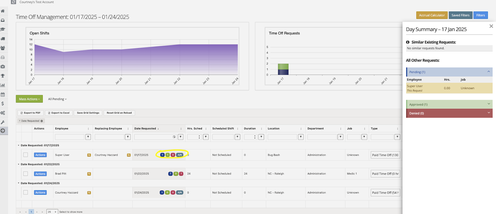Click the Accrual Calculator button
Viewport: 496px width, 214px height.
point(432,15)
